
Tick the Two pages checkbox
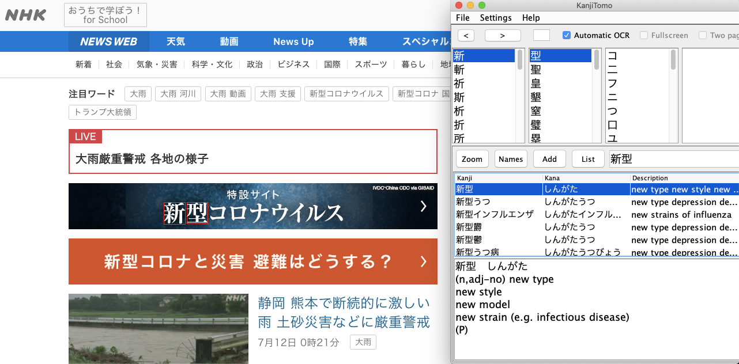pos(703,35)
